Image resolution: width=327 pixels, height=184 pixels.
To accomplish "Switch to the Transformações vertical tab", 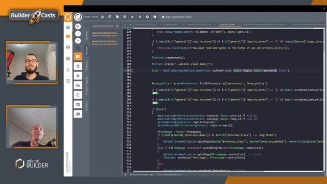I will click(x=87, y=85).
